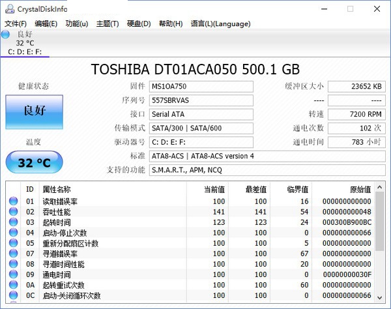
Task: Open the 功能(u) menu
Action: pyautogui.click(x=77, y=23)
